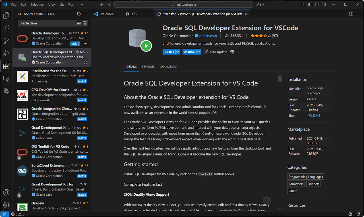Click the Uninstall button

[x=189, y=52]
